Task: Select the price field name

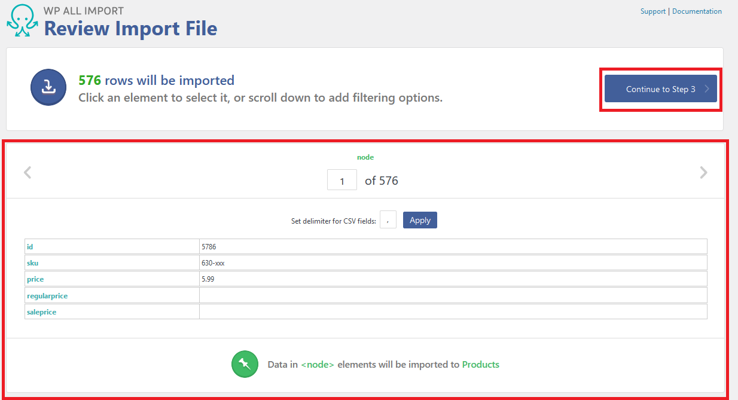Action: point(35,279)
